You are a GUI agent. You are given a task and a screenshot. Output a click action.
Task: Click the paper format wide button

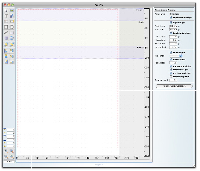click(174, 86)
